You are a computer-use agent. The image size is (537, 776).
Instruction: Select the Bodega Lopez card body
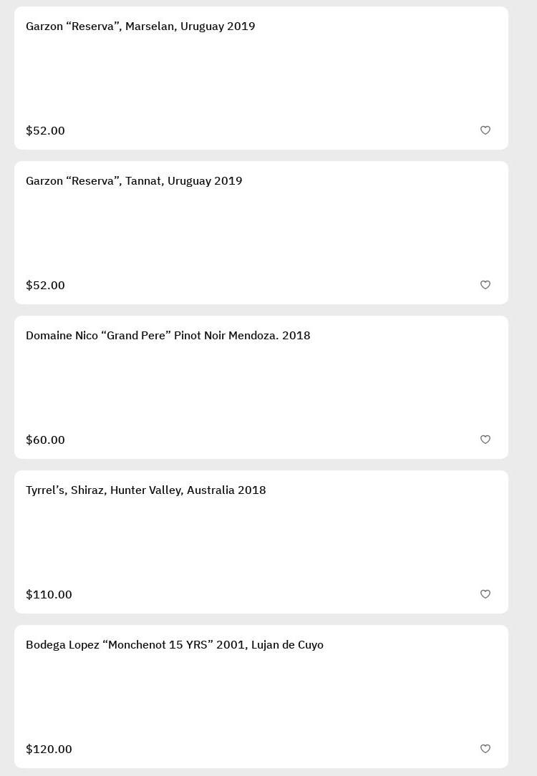pos(261,697)
